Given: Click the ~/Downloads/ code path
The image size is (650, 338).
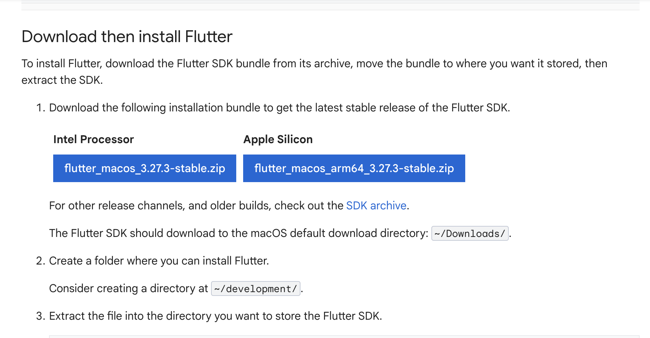Looking at the screenshot, I should (470, 233).
